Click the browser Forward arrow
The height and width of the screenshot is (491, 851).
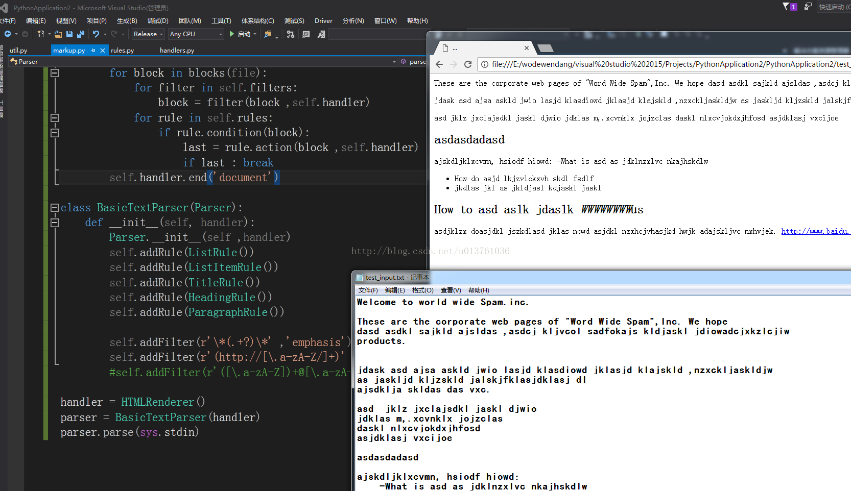pos(454,64)
